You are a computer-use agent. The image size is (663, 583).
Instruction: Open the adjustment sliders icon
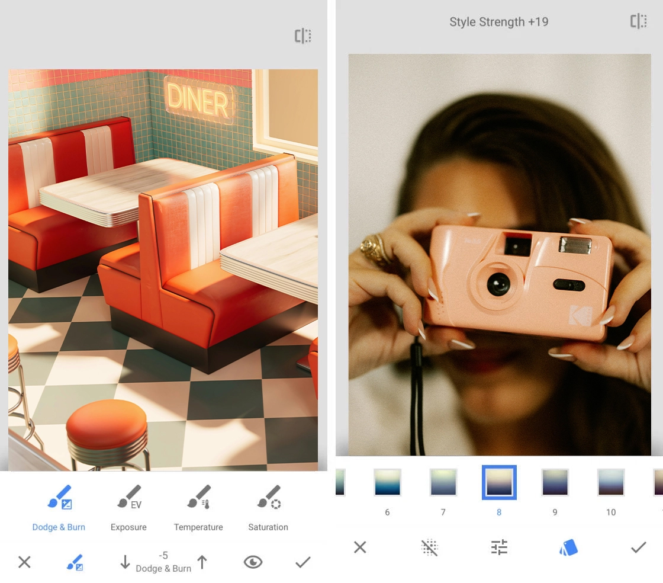point(499,548)
